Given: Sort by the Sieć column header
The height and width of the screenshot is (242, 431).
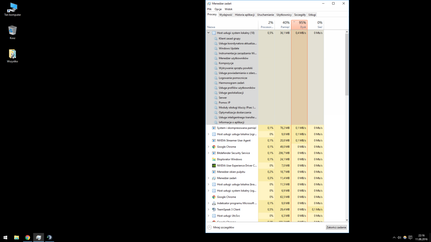Looking at the screenshot, I should [x=316, y=24].
